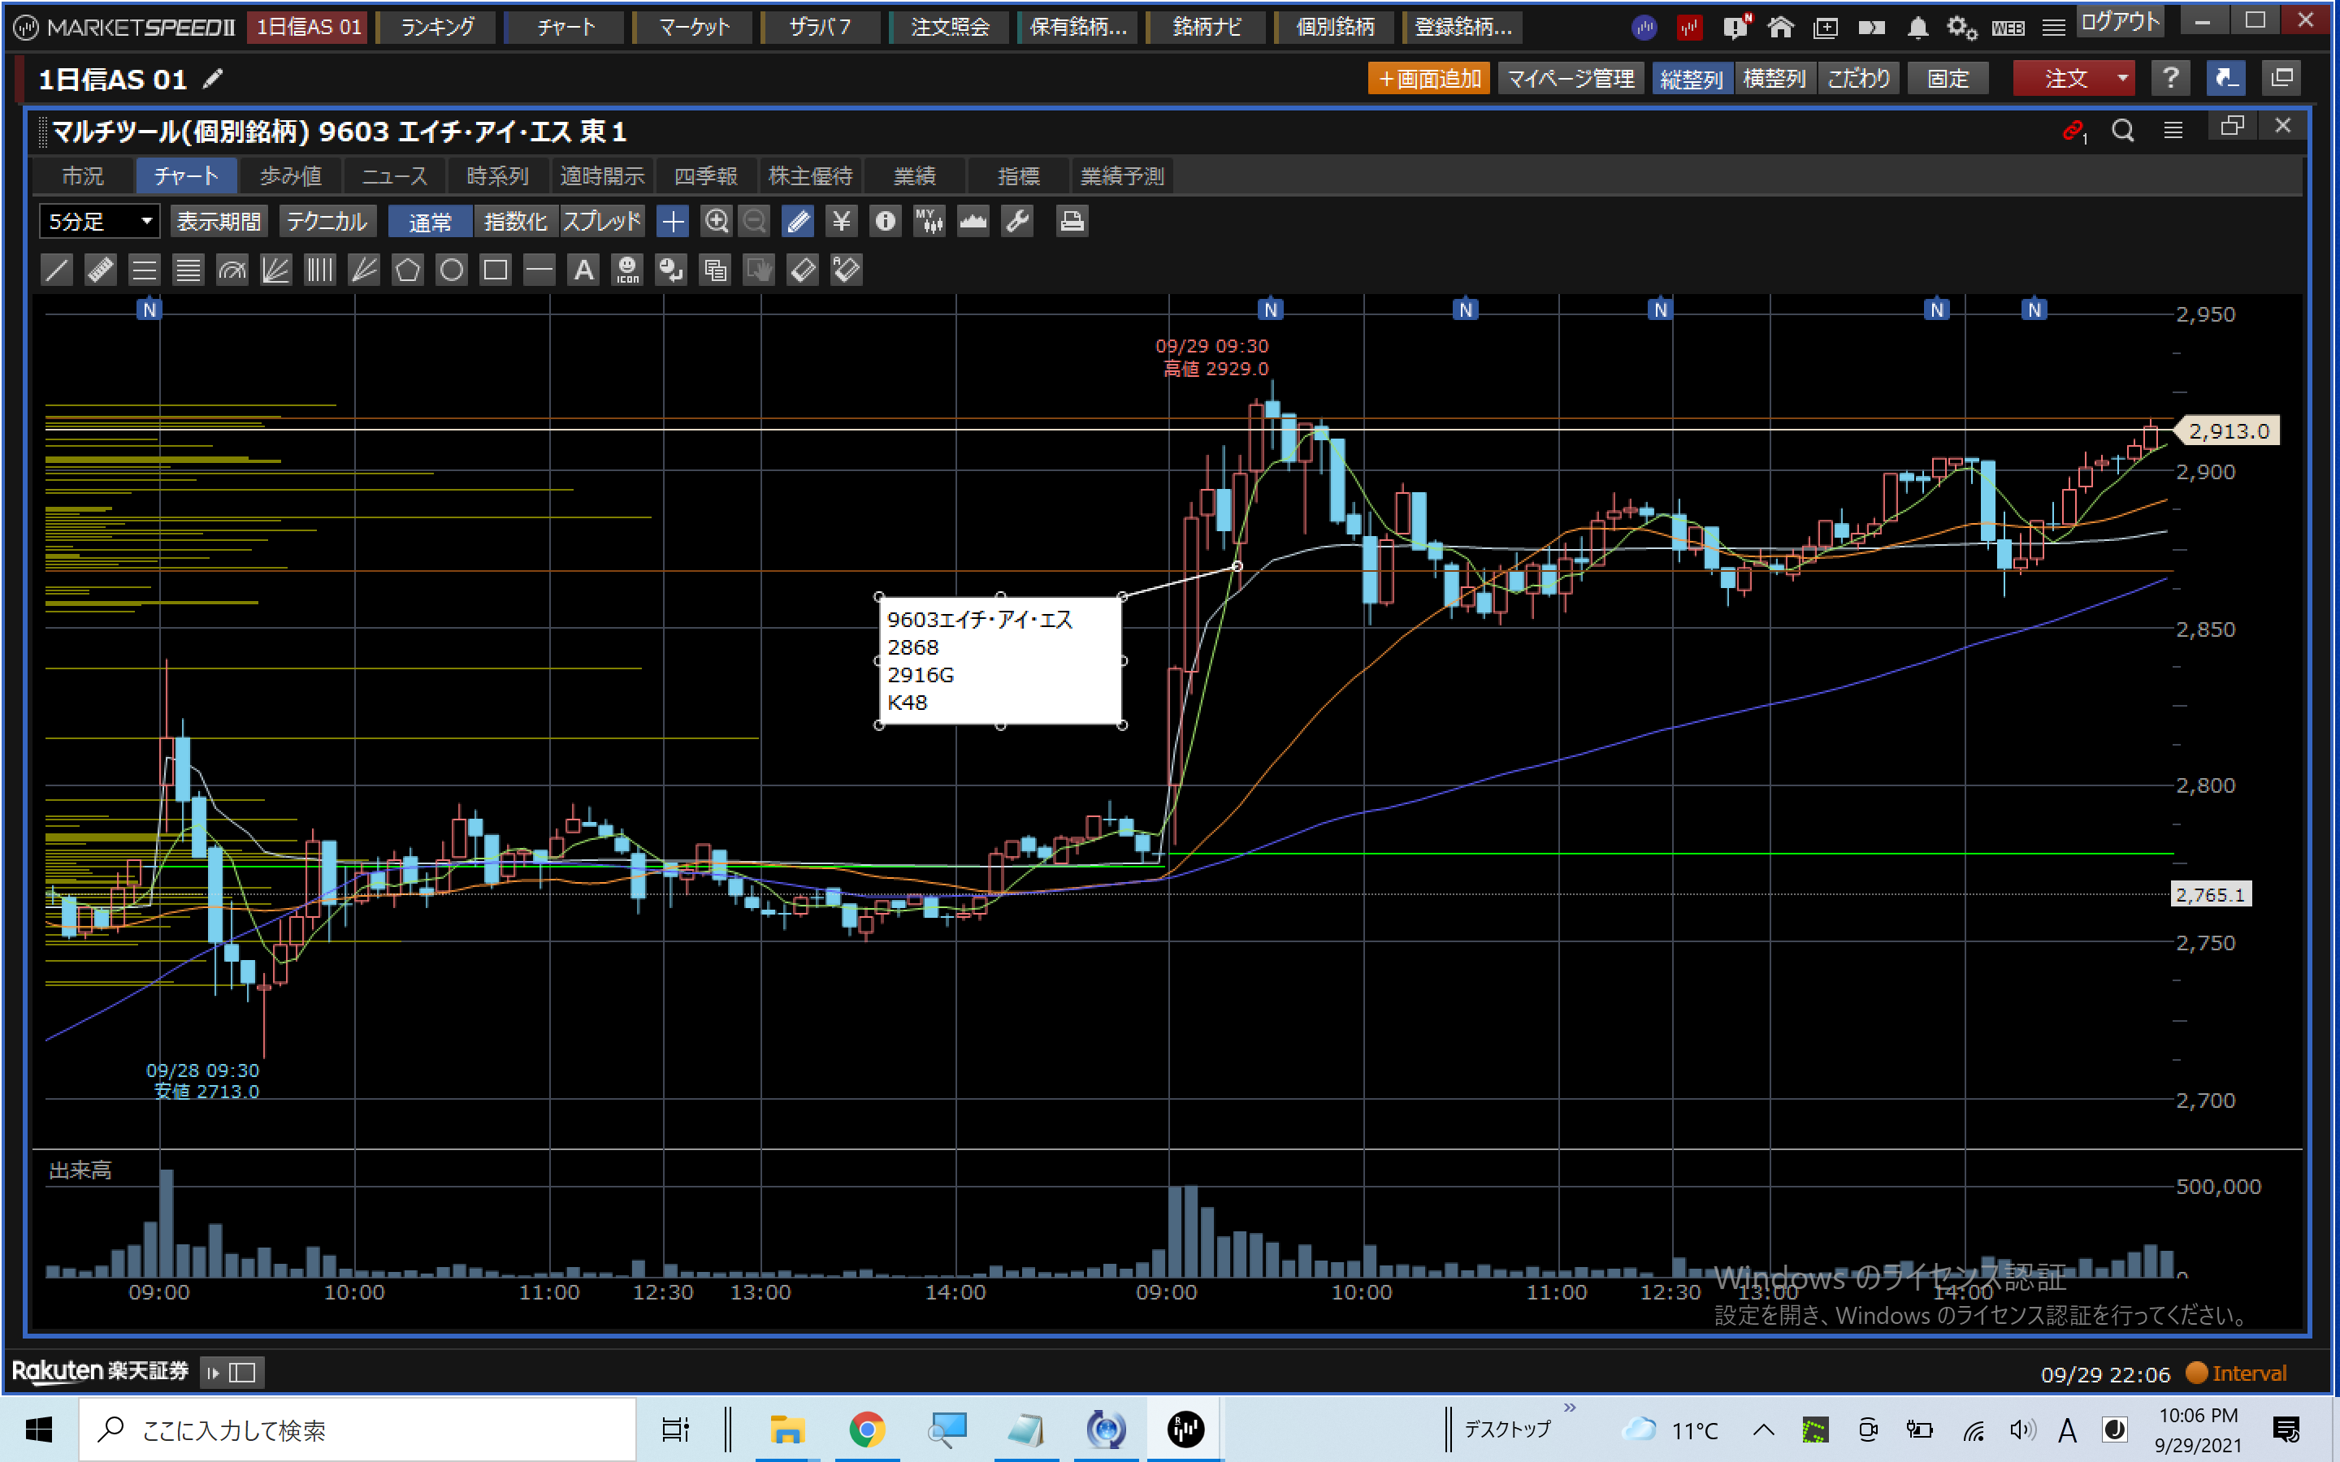The height and width of the screenshot is (1462, 2340).
Task: Click the zoom in magnifier icon
Action: click(x=716, y=222)
